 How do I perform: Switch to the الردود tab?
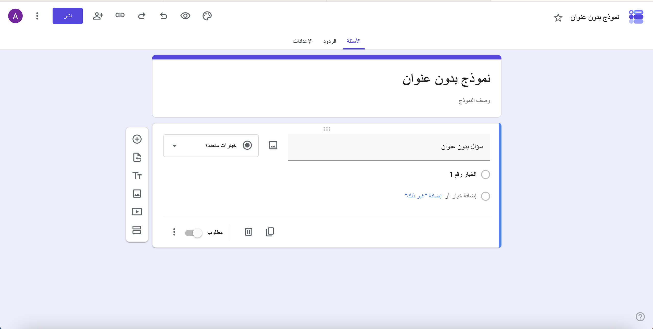point(330,41)
